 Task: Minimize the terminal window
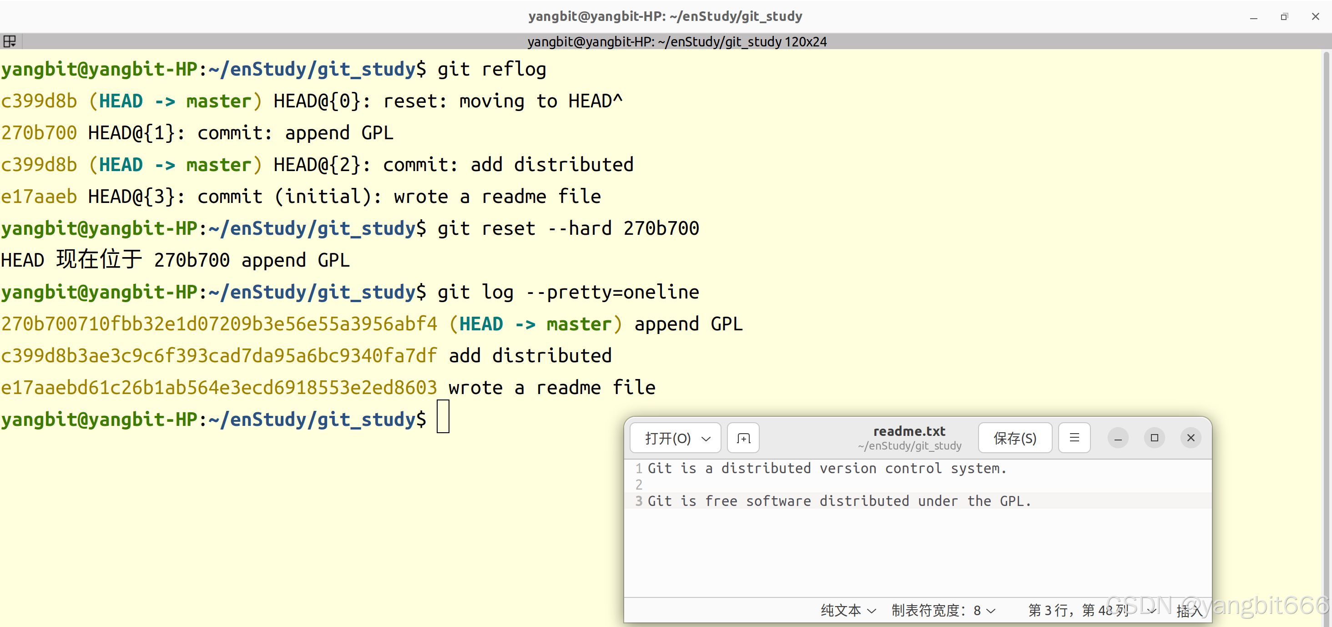coord(1253,17)
